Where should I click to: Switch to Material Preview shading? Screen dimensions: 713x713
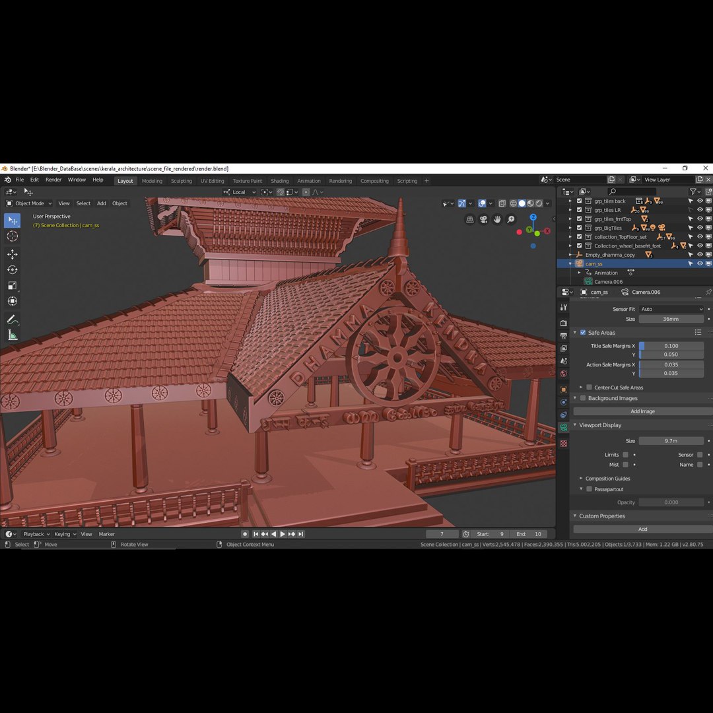[x=530, y=203]
